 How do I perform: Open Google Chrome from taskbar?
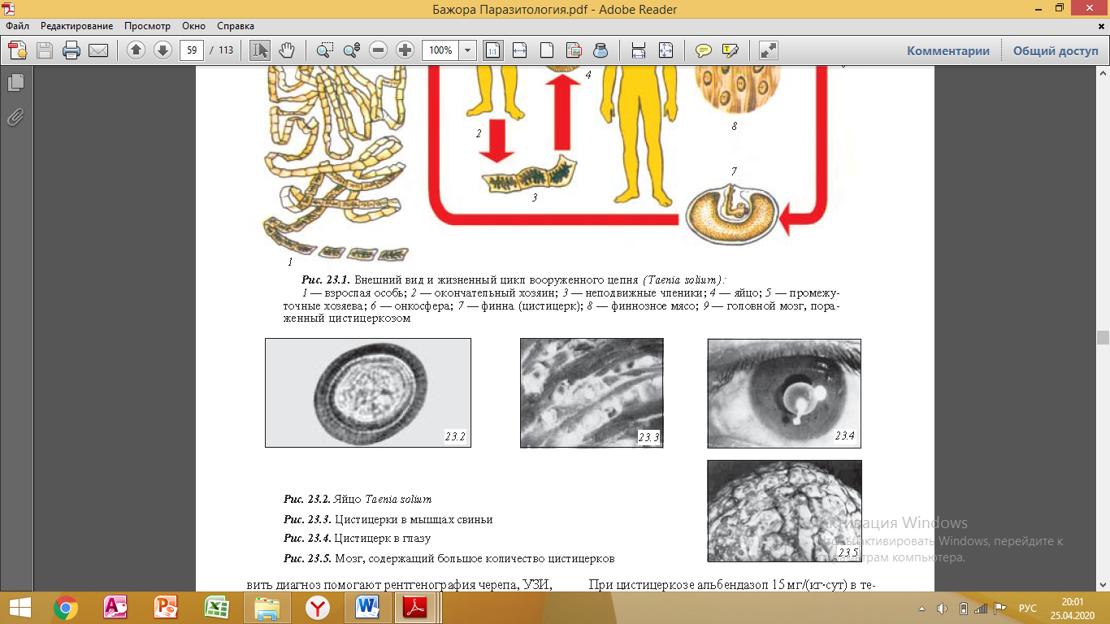[x=66, y=607]
